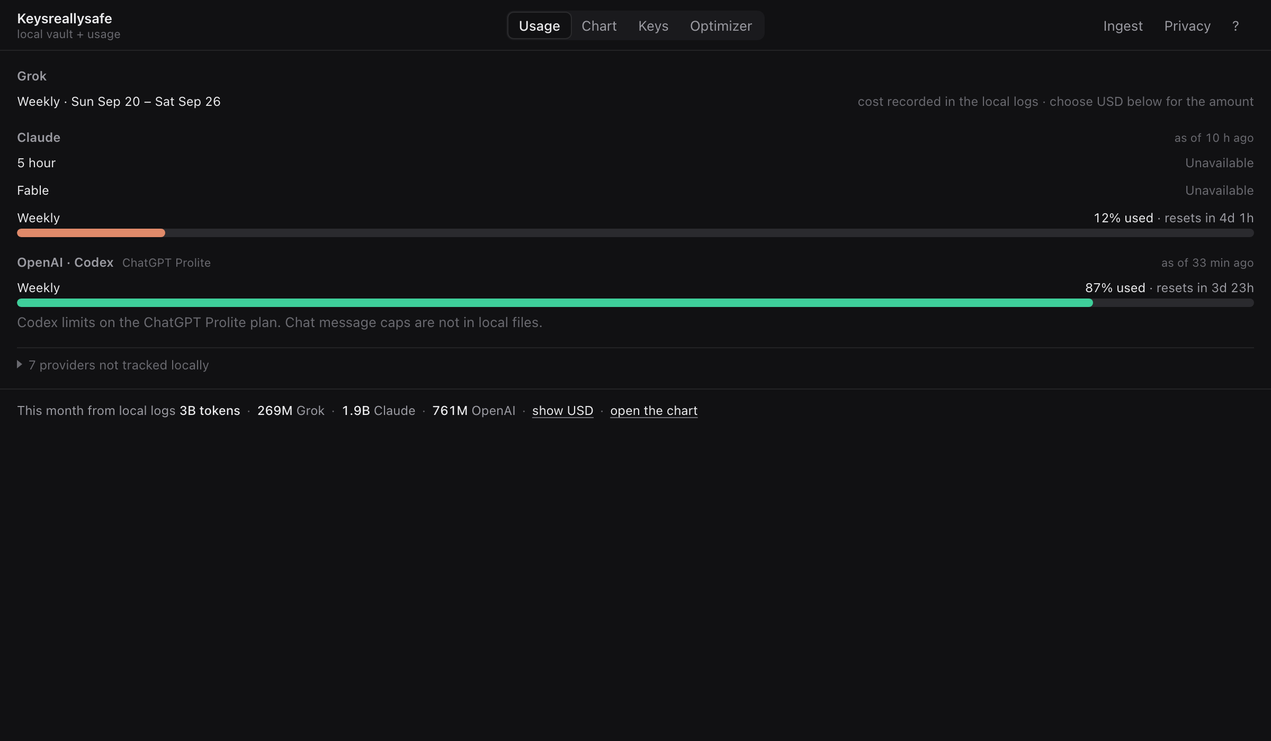Click Unavailable status in Fable row
Viewport: 1271px width, 741px height.
[1219, 191]
